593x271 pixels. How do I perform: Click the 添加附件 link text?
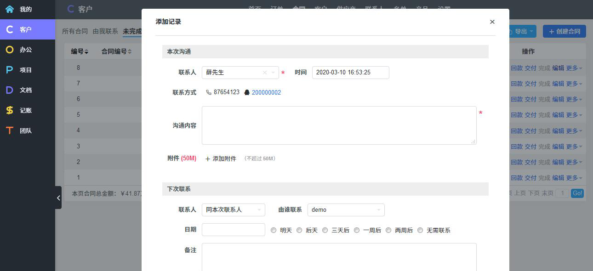(x=224, y=159)
